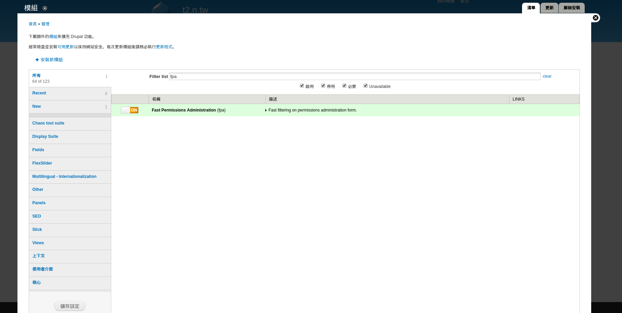
Task: Open the 模組 link in the description
Action: [x=53, y=37]
